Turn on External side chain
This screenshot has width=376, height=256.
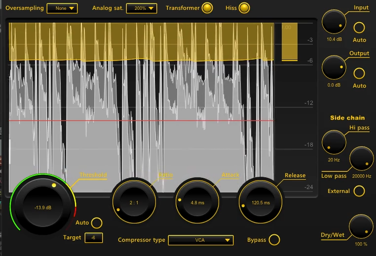coord(360,191)
